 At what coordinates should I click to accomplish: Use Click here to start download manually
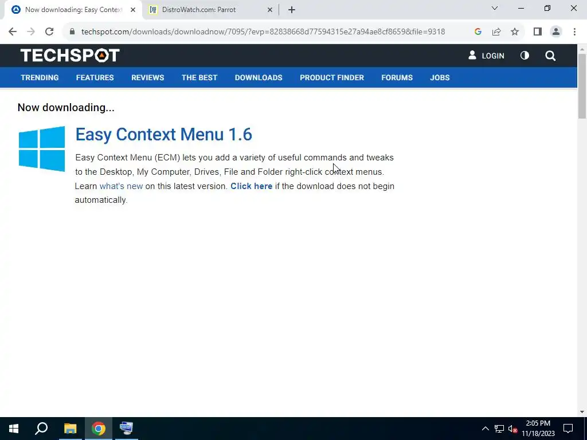pos(251,186)
